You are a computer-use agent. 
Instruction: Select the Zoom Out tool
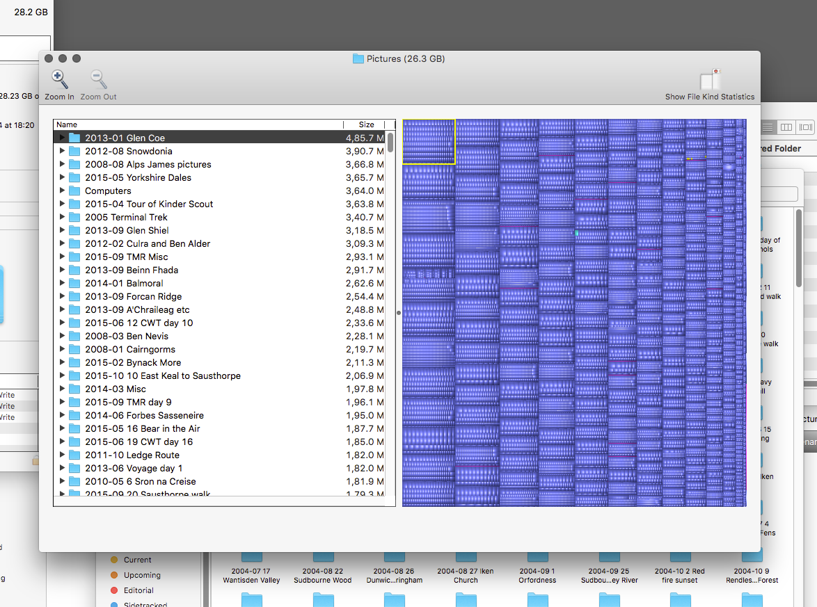tap(97, 79)
